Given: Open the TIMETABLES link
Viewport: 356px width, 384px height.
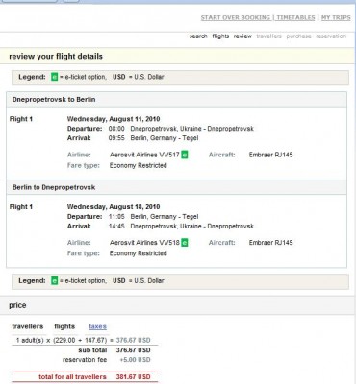Looking at the screenshot, I should pyautogui.click(x=295, y=17).
